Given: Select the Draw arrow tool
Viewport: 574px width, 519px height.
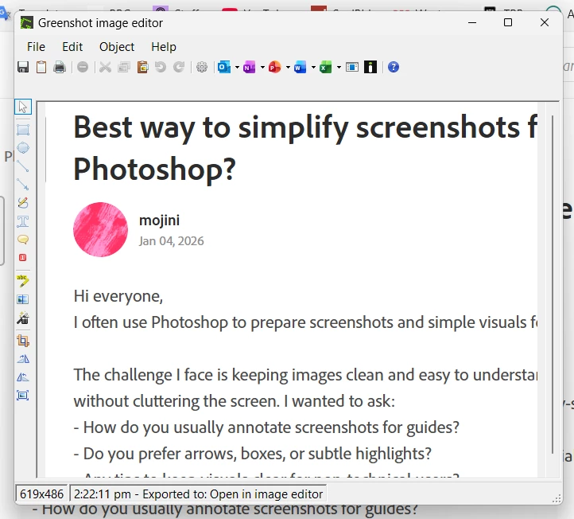Looking at the screenshot, I should [23, 185].
